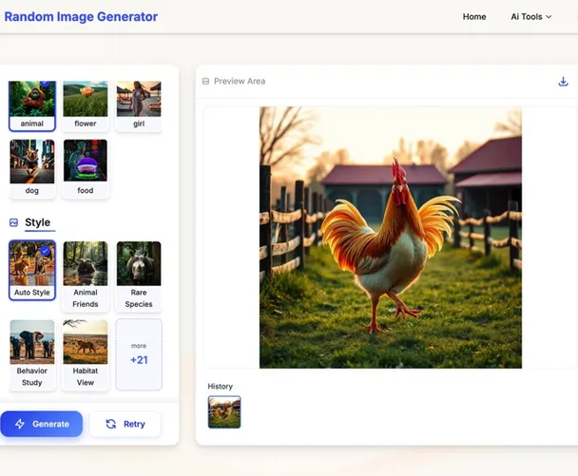Open the Random Image Generator logo link

81,16
